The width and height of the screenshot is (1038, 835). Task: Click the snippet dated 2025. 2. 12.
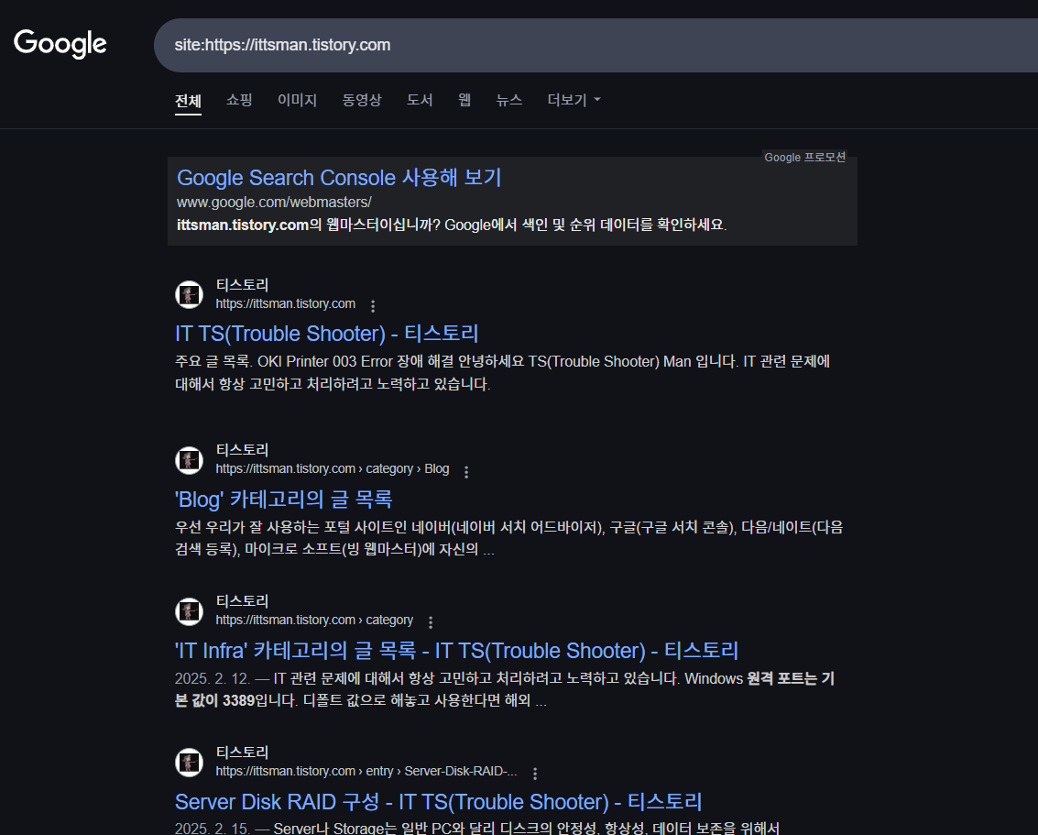(505, 689)
